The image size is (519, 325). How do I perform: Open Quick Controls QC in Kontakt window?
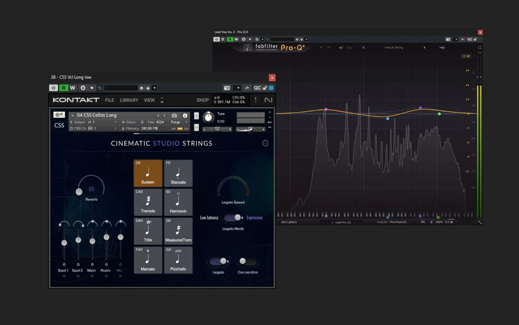pos(257,88)
